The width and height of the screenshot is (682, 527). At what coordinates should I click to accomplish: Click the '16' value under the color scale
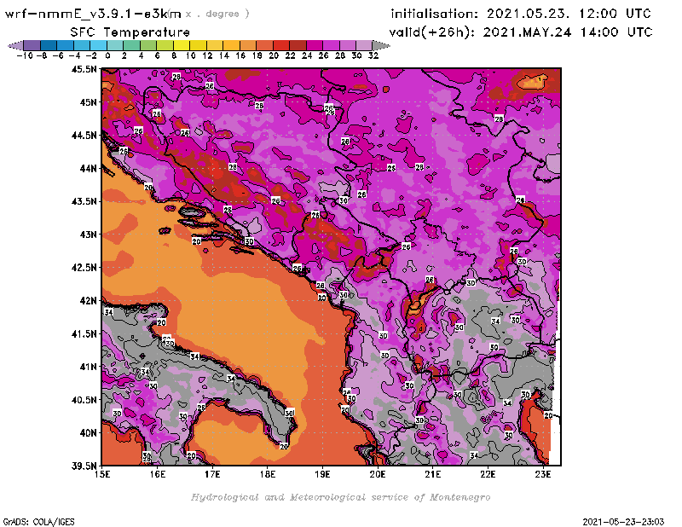click(240, 56)
